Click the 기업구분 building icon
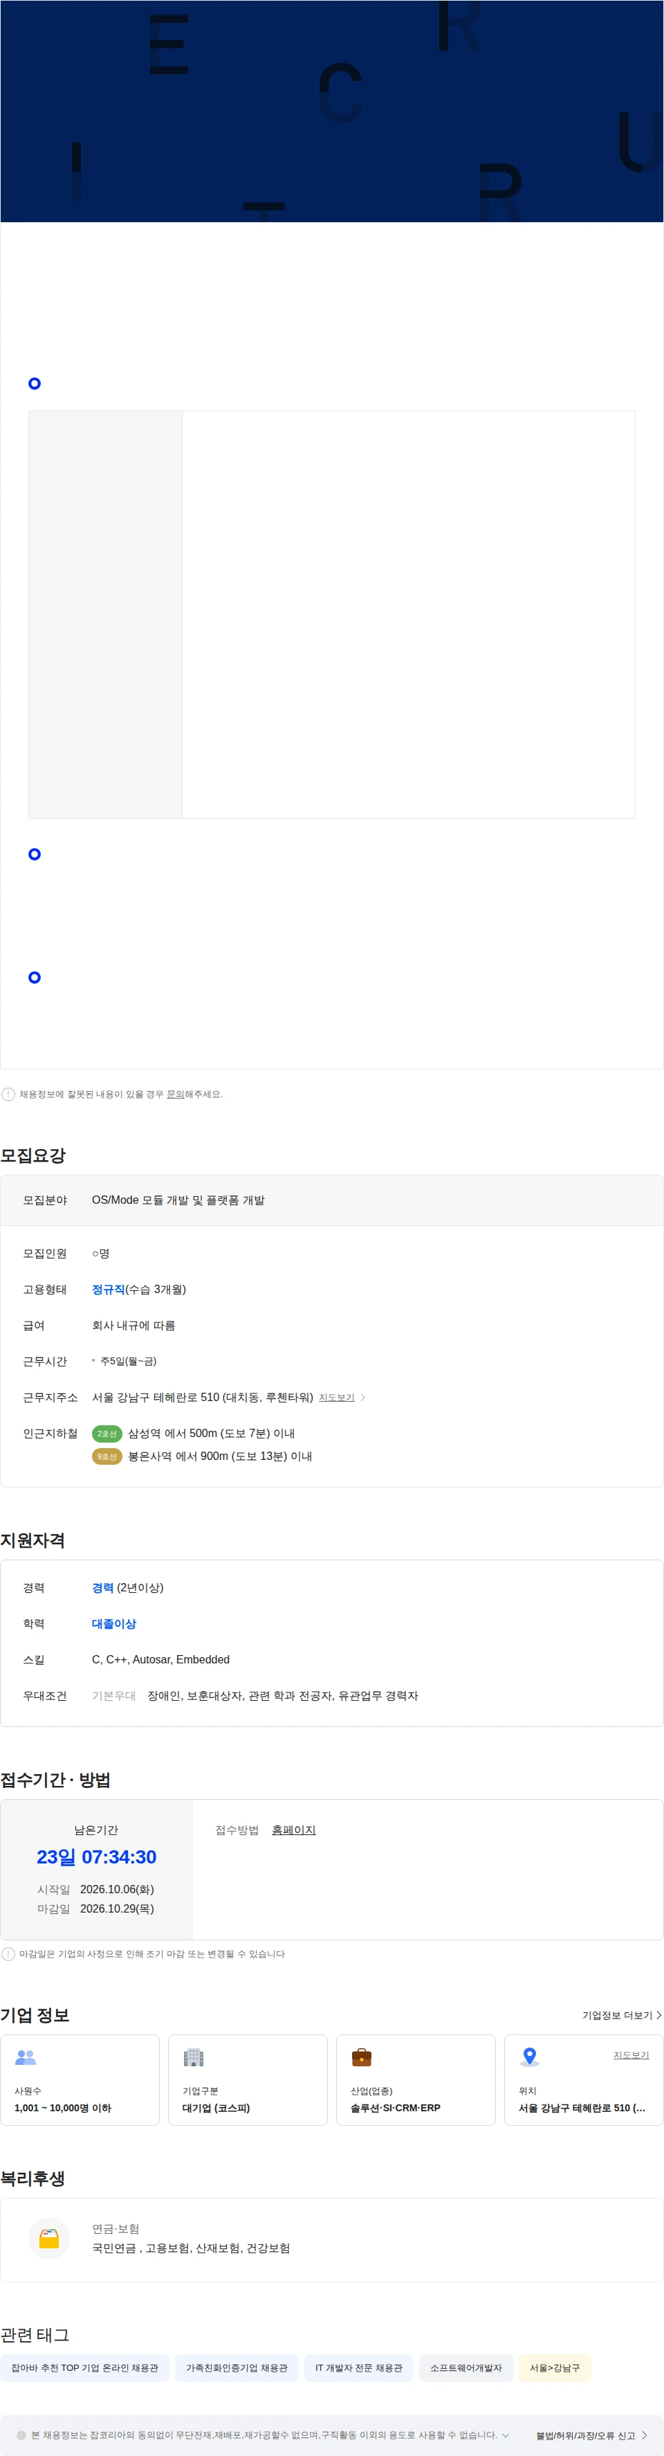 (x=194, y=2057)
